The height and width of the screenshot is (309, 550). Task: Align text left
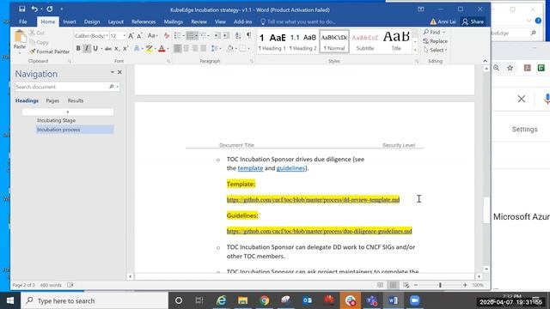pos(178,48)
